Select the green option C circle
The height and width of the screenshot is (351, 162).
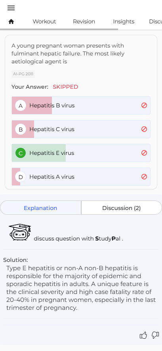[21, 153]
